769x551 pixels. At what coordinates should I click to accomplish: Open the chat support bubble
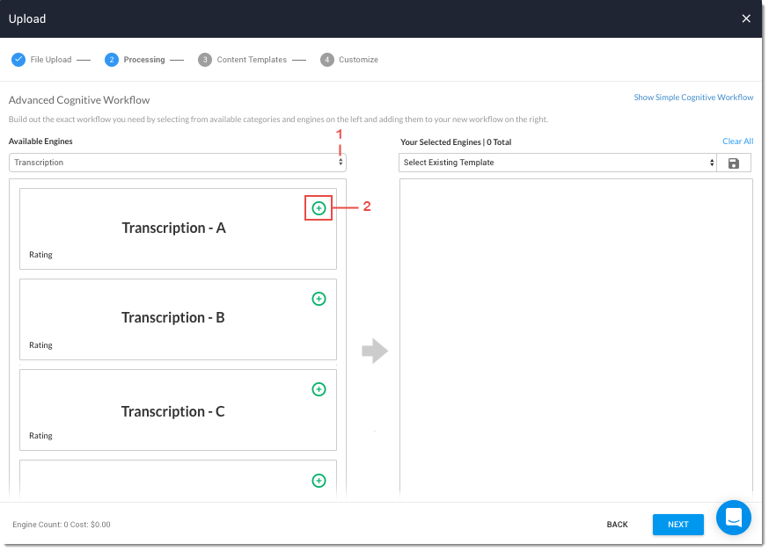tap(733, 518)
